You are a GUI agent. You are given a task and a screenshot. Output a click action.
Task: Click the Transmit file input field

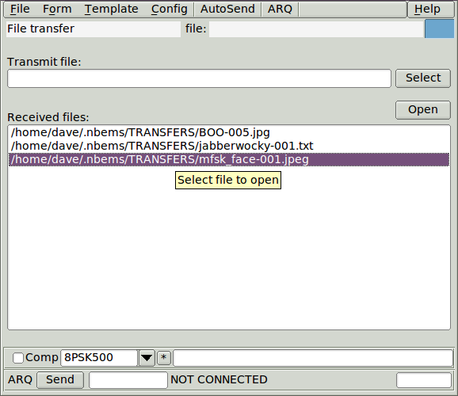(x=199, y=78)
